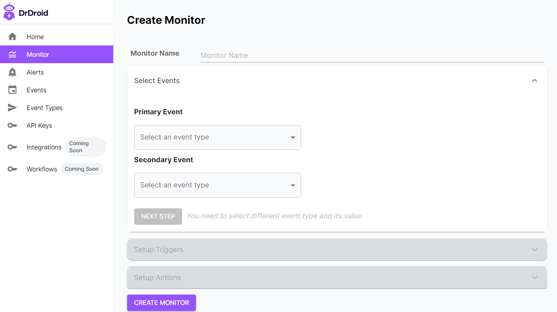Click the Next Step button
This screenshot has height=312, width=557.
click(158, 217)
